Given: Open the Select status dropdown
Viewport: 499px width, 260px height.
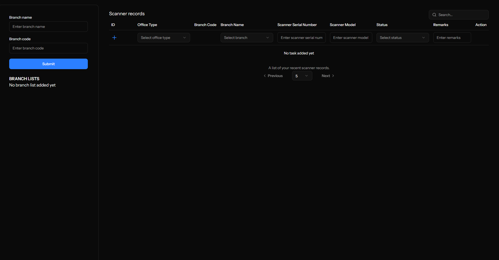Looking at the screenshot, I should pyautogui.click(x=402, y=38).
